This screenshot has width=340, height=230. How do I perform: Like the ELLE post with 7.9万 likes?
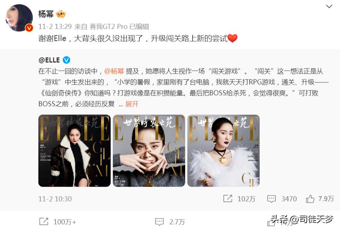310,198
